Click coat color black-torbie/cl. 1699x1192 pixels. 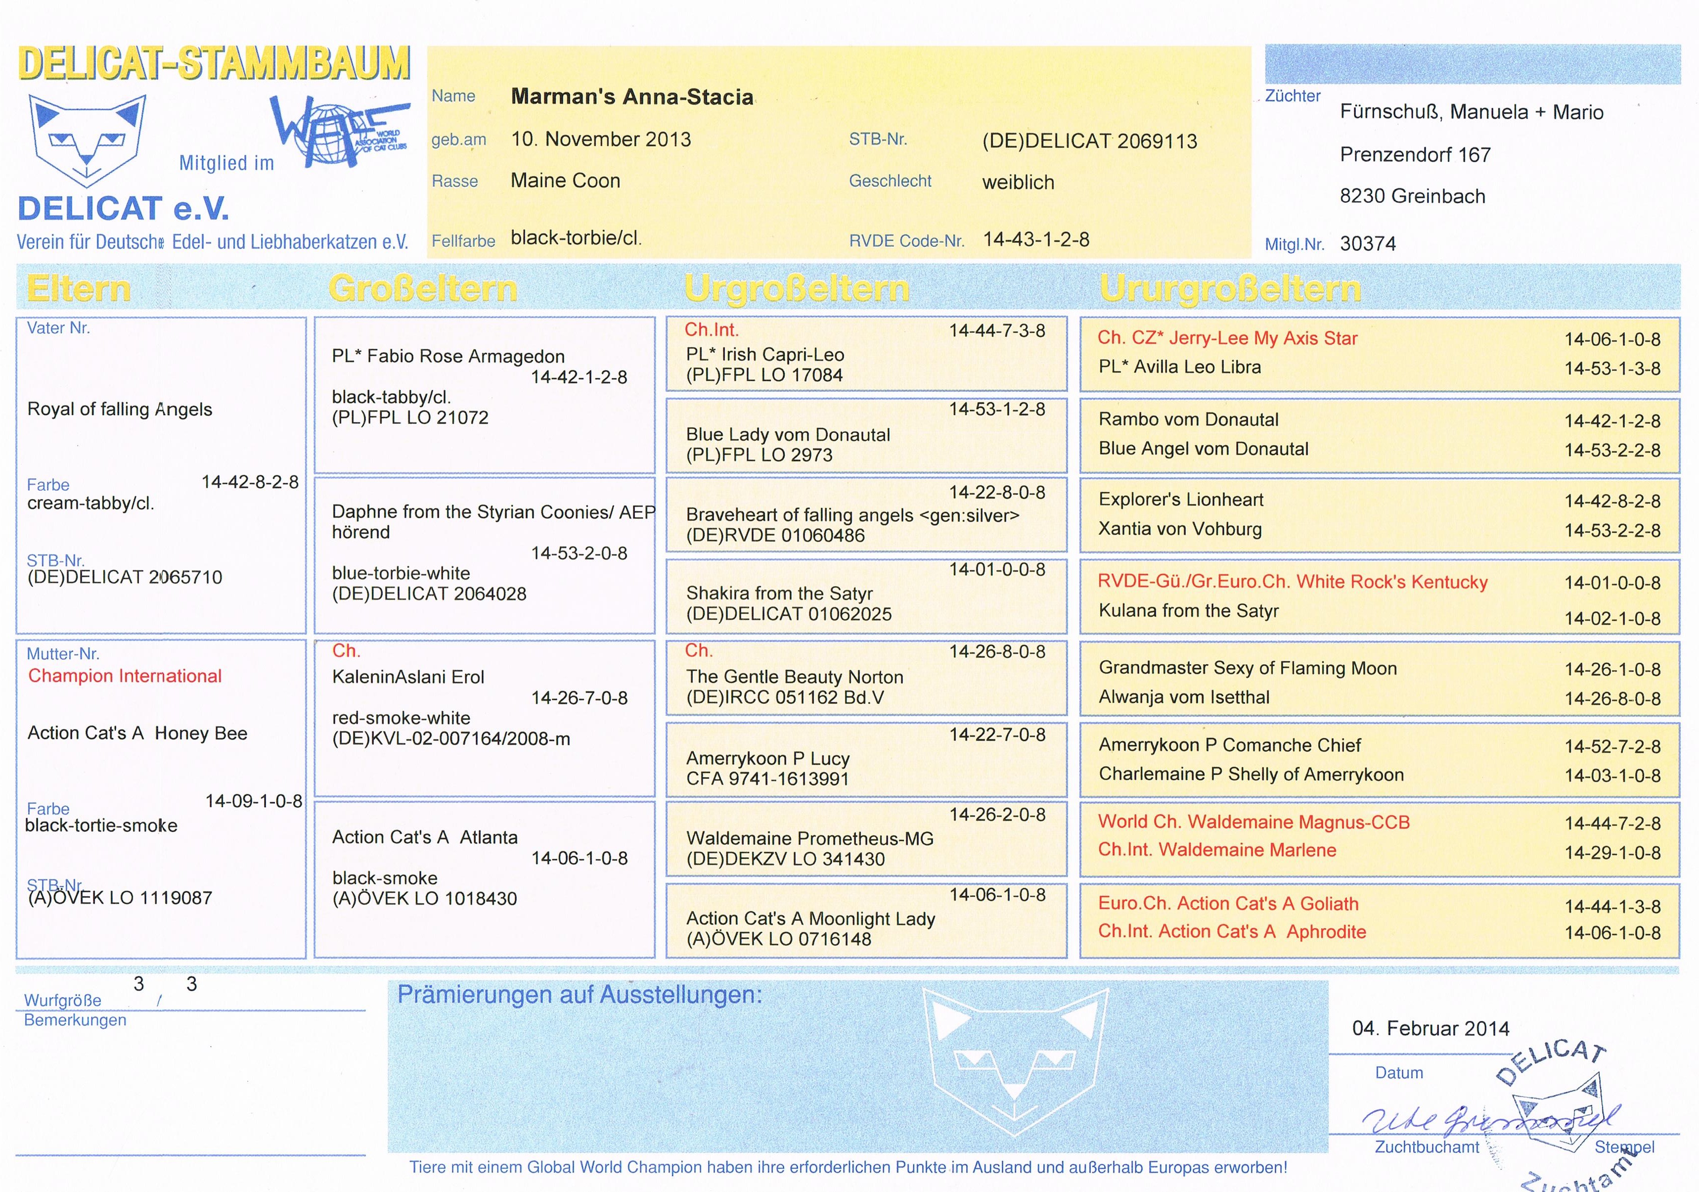point(576,238)
